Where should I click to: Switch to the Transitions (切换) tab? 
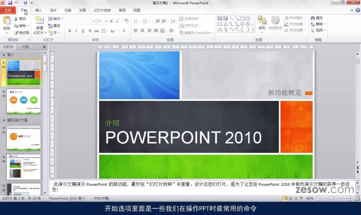(x=68, y=10)
